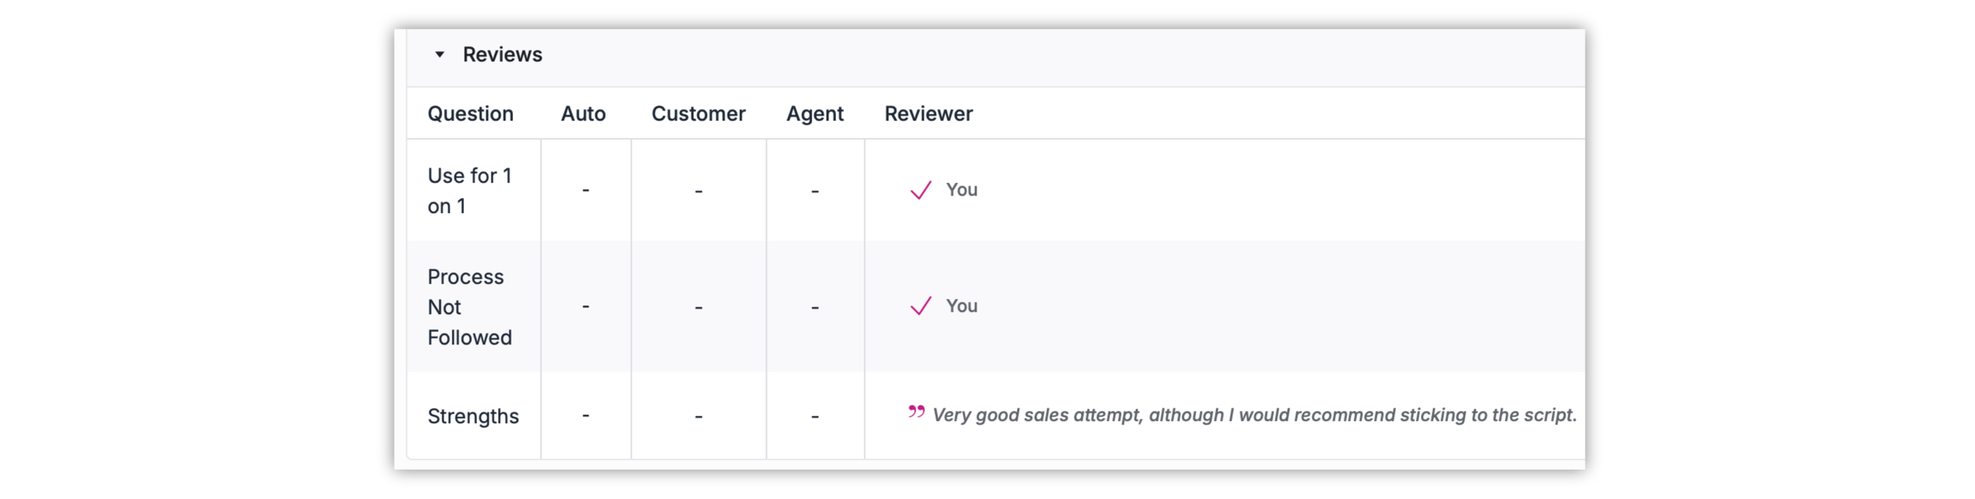Select the Auto column header
This screenshot has width=1975, height=499.
pos(582,113)
